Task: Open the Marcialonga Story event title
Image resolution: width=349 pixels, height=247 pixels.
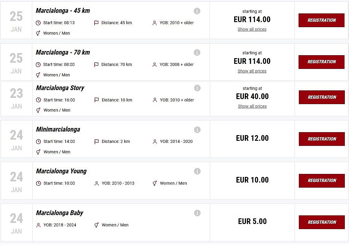Action: click(x=60, y=88)
